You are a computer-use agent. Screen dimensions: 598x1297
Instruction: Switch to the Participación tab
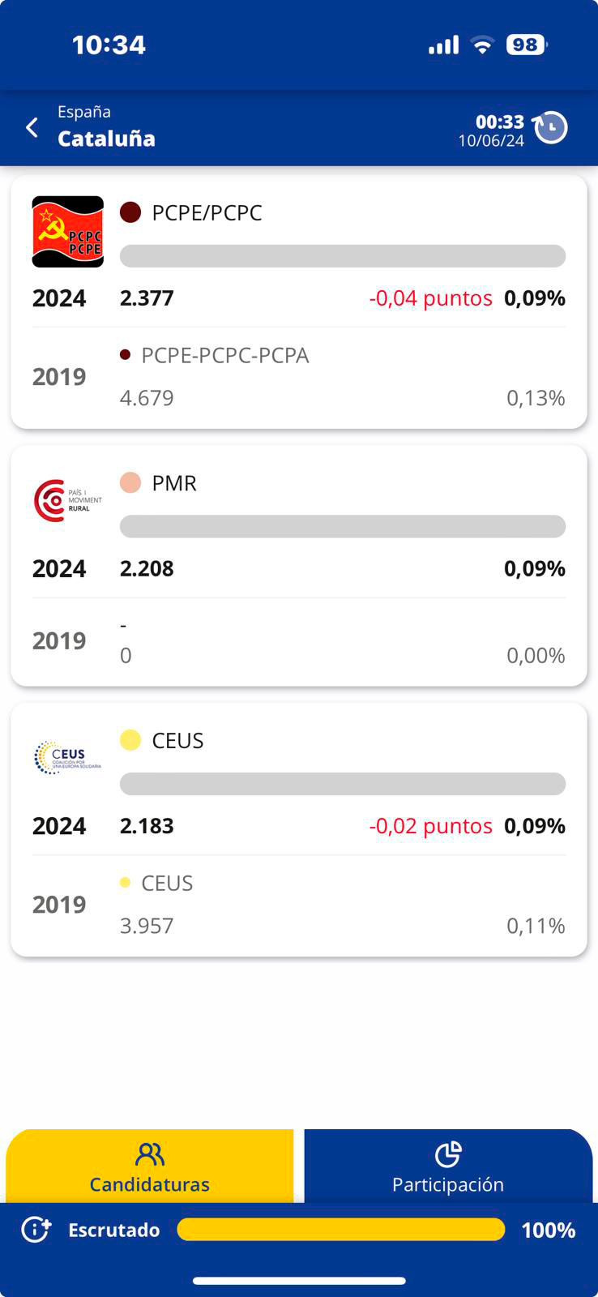(448, 1167)
